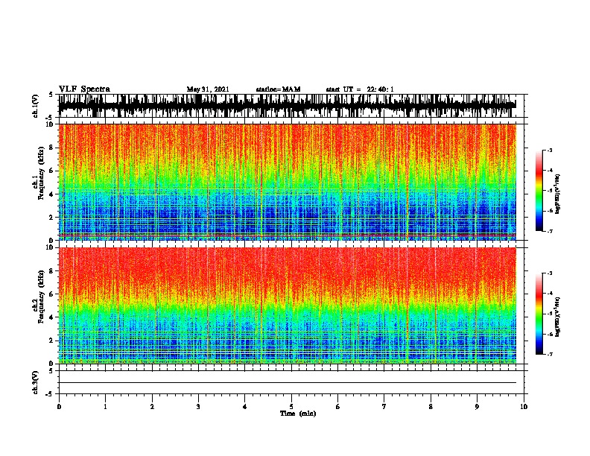The width and height of the screenshot is (590, 456).
Task: Click the "-3" label on ch.1 color bar
Action: 549,151
